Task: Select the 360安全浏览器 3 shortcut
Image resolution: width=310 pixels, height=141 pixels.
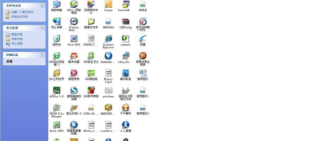Action: pyautogui.click(x=56, y=56)
